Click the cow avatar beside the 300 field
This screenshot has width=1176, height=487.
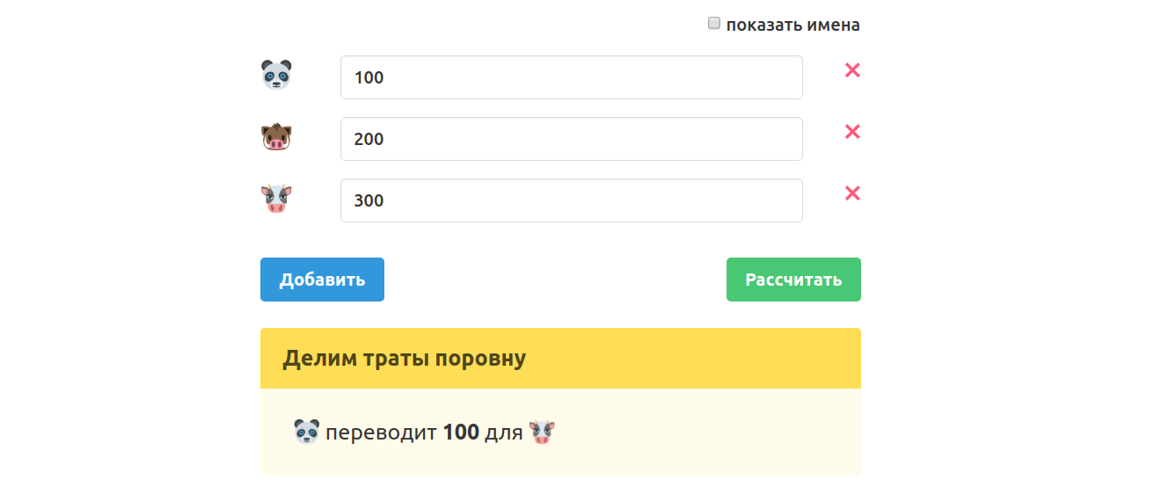pos(276,199)
